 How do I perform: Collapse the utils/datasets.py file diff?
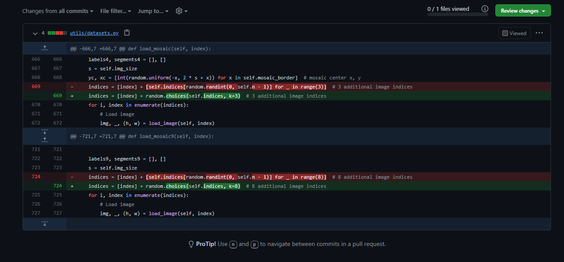pos(35,33)
